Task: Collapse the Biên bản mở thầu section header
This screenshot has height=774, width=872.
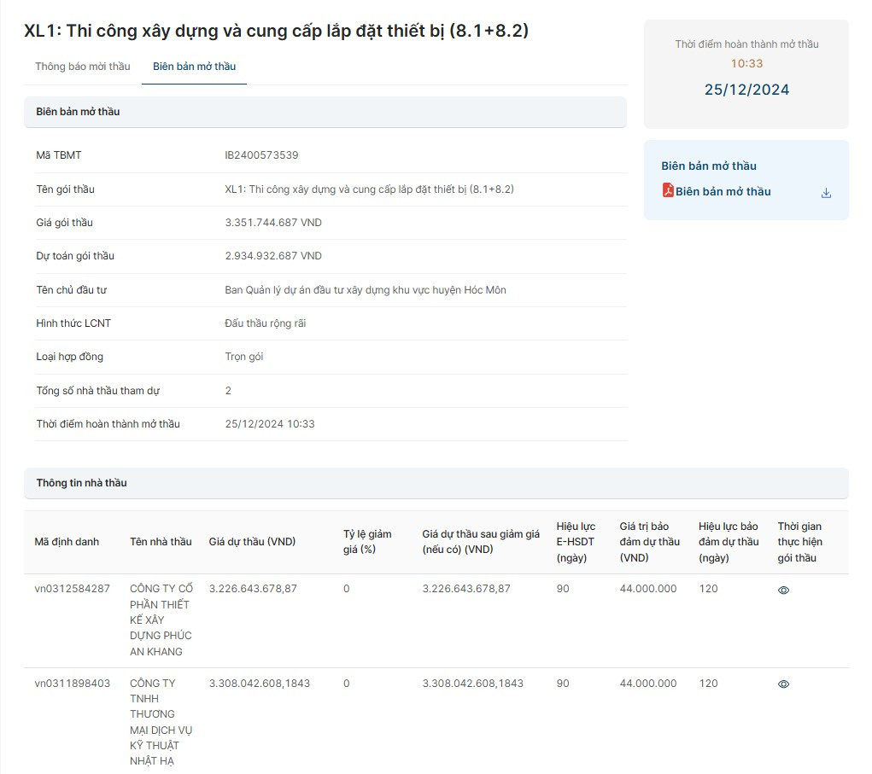Action: (x=325, y=112)
